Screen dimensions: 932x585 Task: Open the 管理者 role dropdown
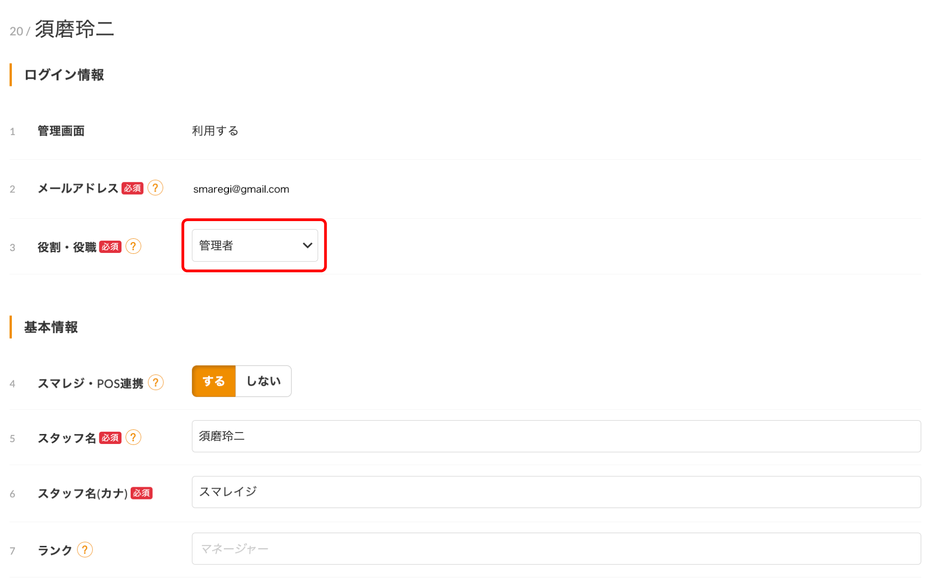(x=254, y=246)
